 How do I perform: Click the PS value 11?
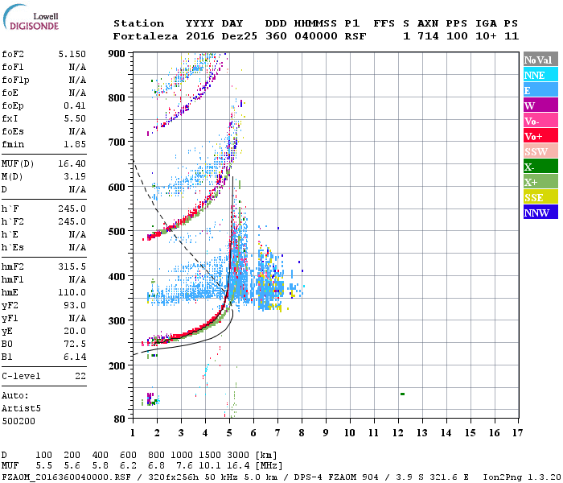[x=512, y=36]
